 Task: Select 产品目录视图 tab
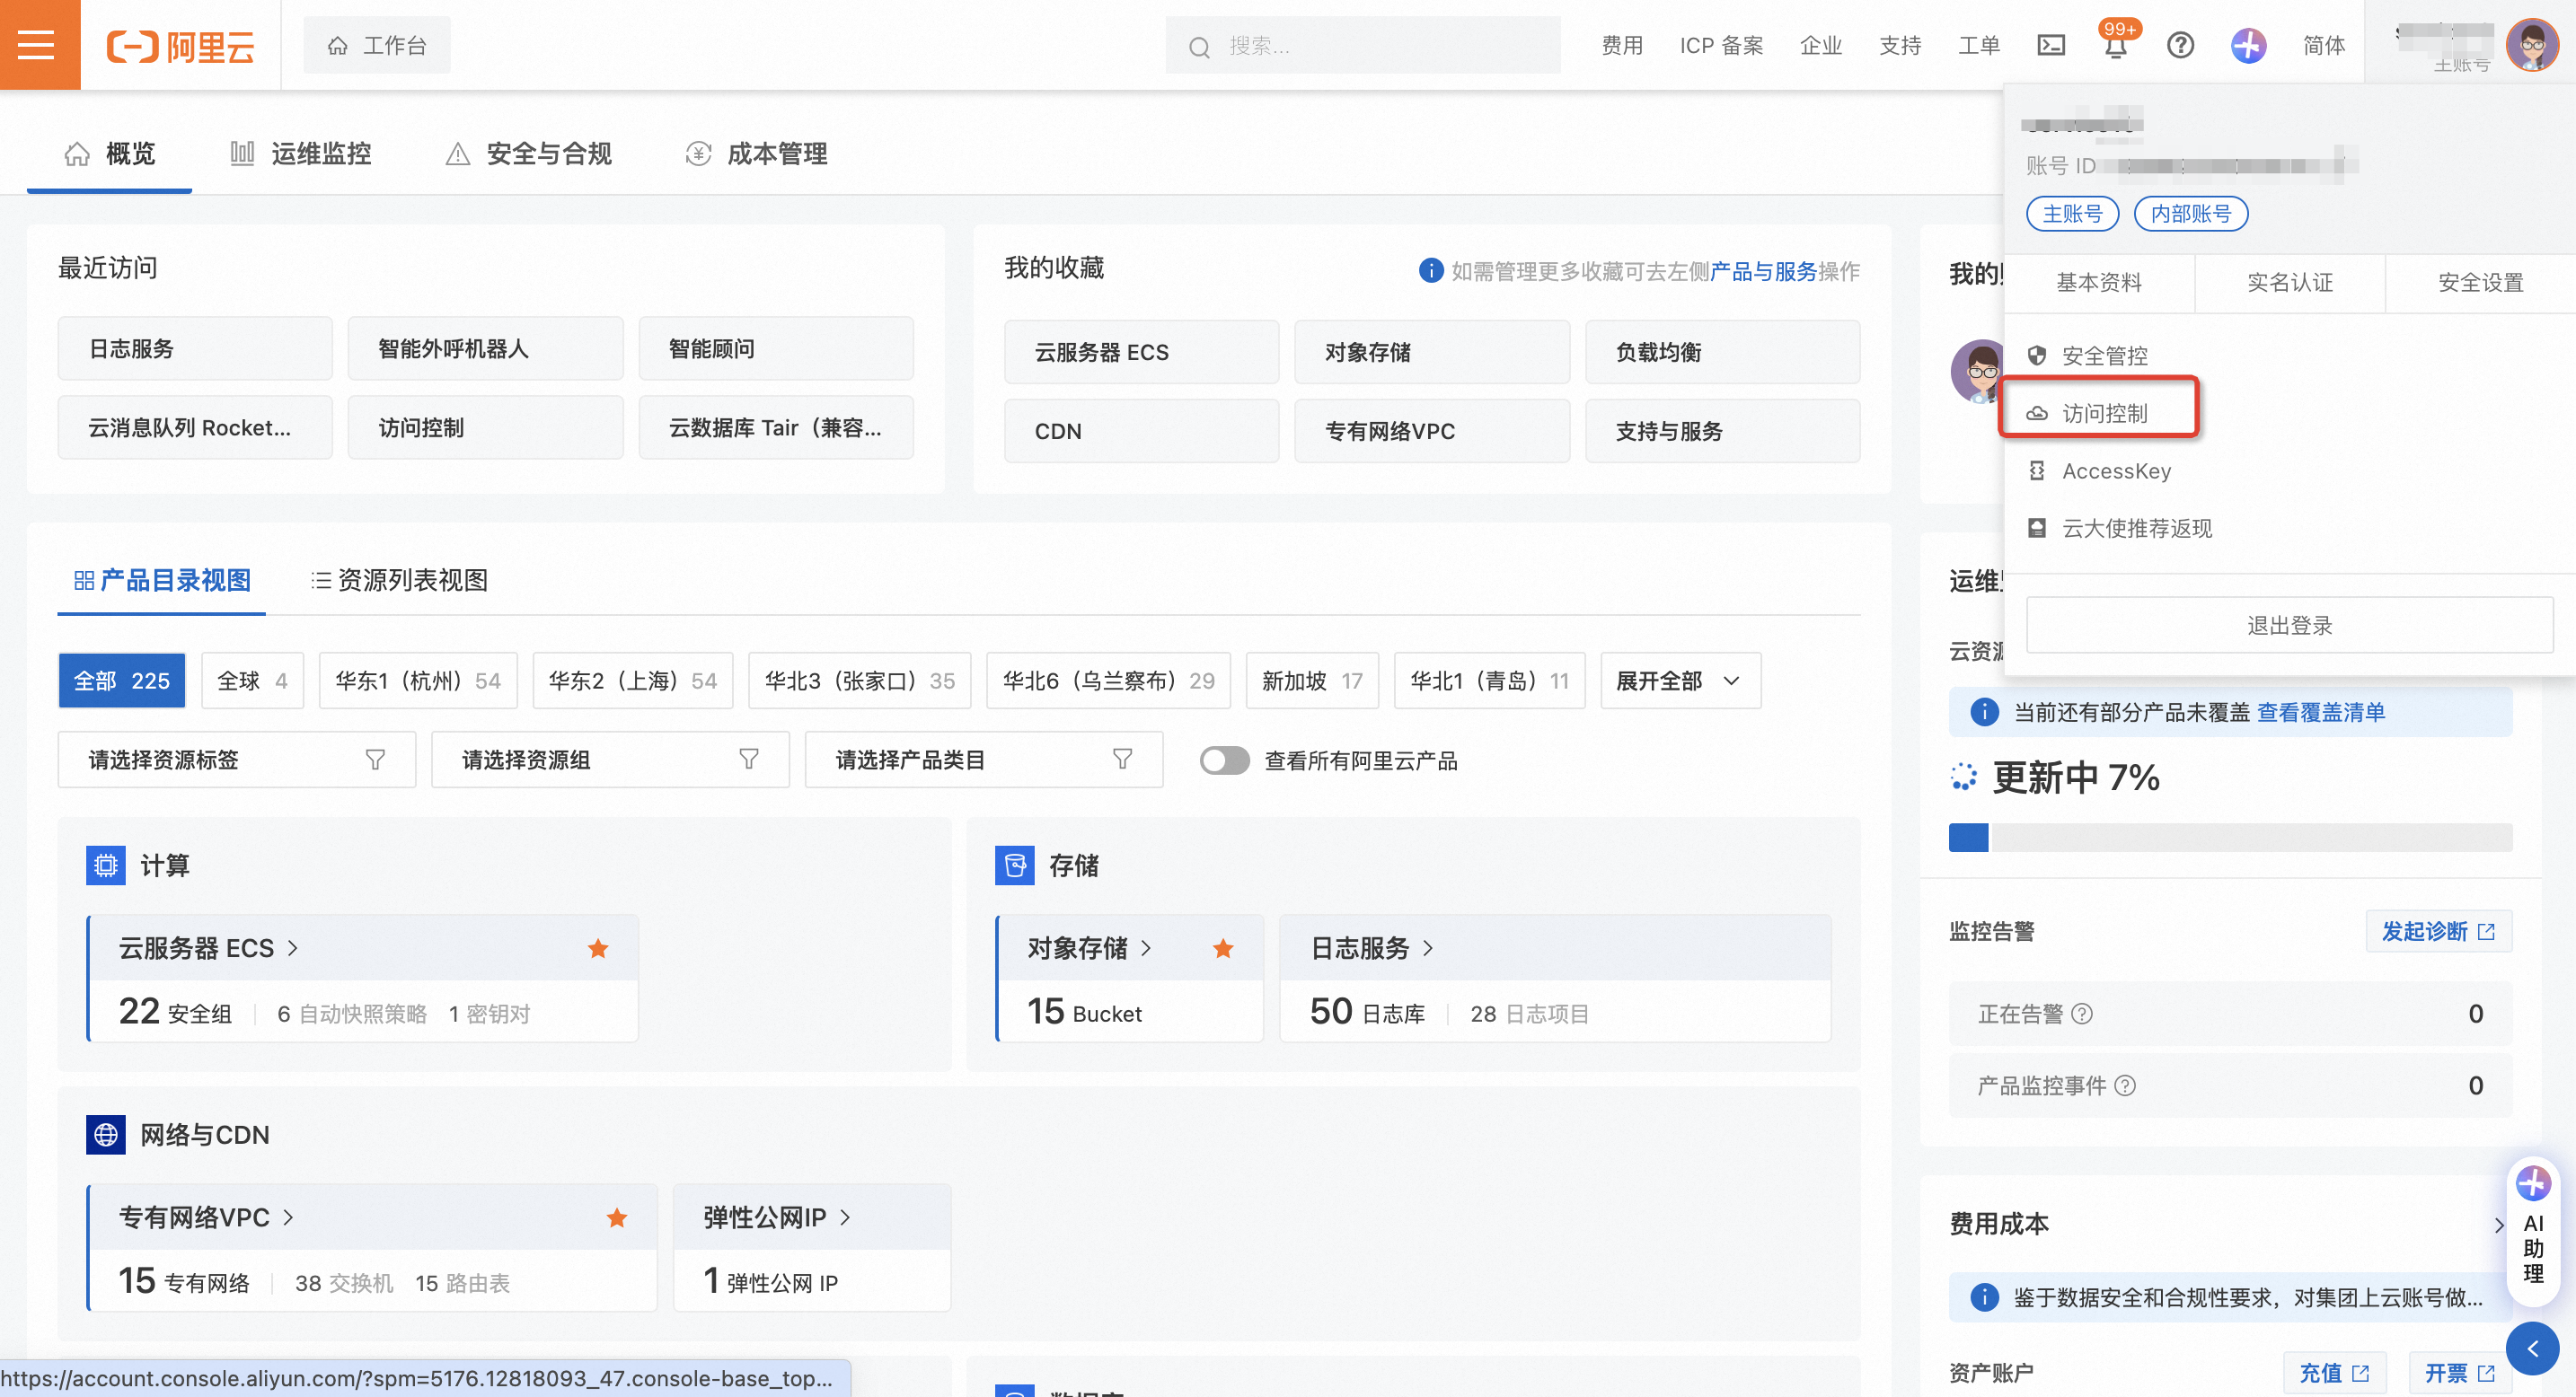[x=162, y=580]
